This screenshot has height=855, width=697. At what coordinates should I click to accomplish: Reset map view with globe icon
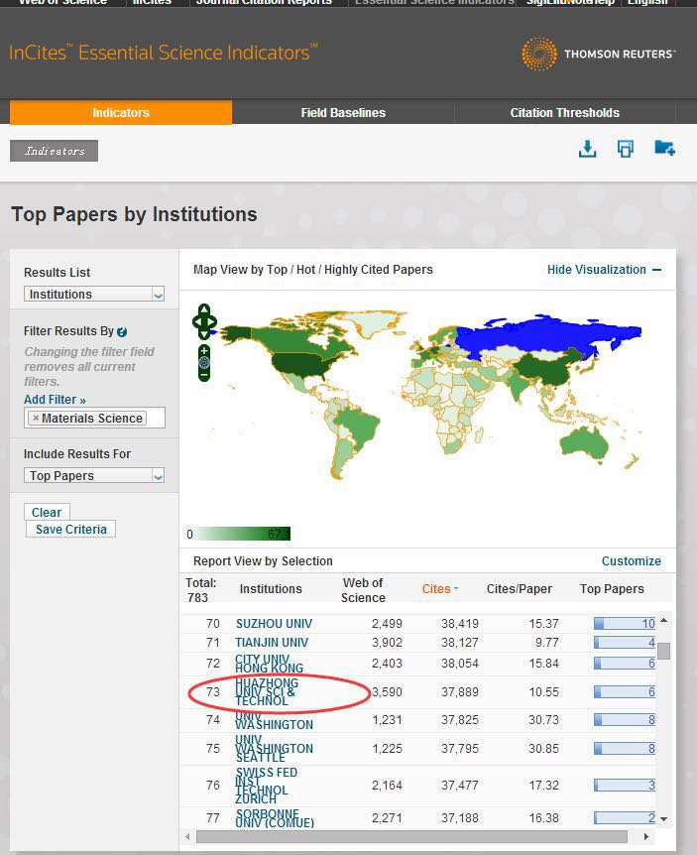pos(204,362)
